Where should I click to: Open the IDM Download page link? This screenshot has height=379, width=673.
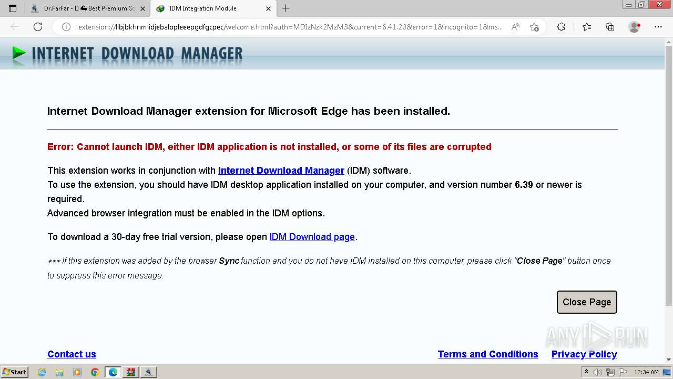click(312, 237)
